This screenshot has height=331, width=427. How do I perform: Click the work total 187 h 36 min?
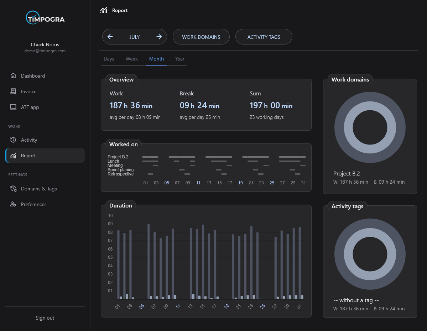131,105
